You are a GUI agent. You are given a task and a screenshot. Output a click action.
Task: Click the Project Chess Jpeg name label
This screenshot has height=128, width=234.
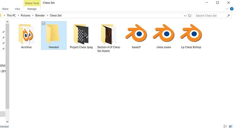(81, 47)
